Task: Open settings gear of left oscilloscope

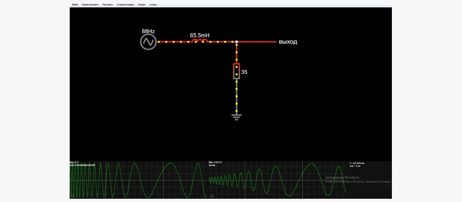Action: 72,196
